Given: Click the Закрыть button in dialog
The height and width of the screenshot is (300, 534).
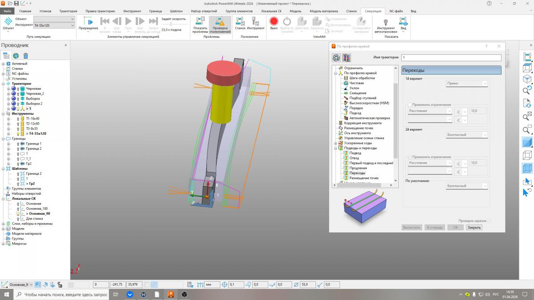Looking at the screenshot, I should click(474, 228).
